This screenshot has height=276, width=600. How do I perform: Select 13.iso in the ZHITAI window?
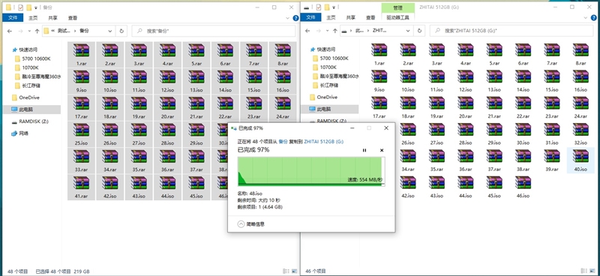coord(494,80)
